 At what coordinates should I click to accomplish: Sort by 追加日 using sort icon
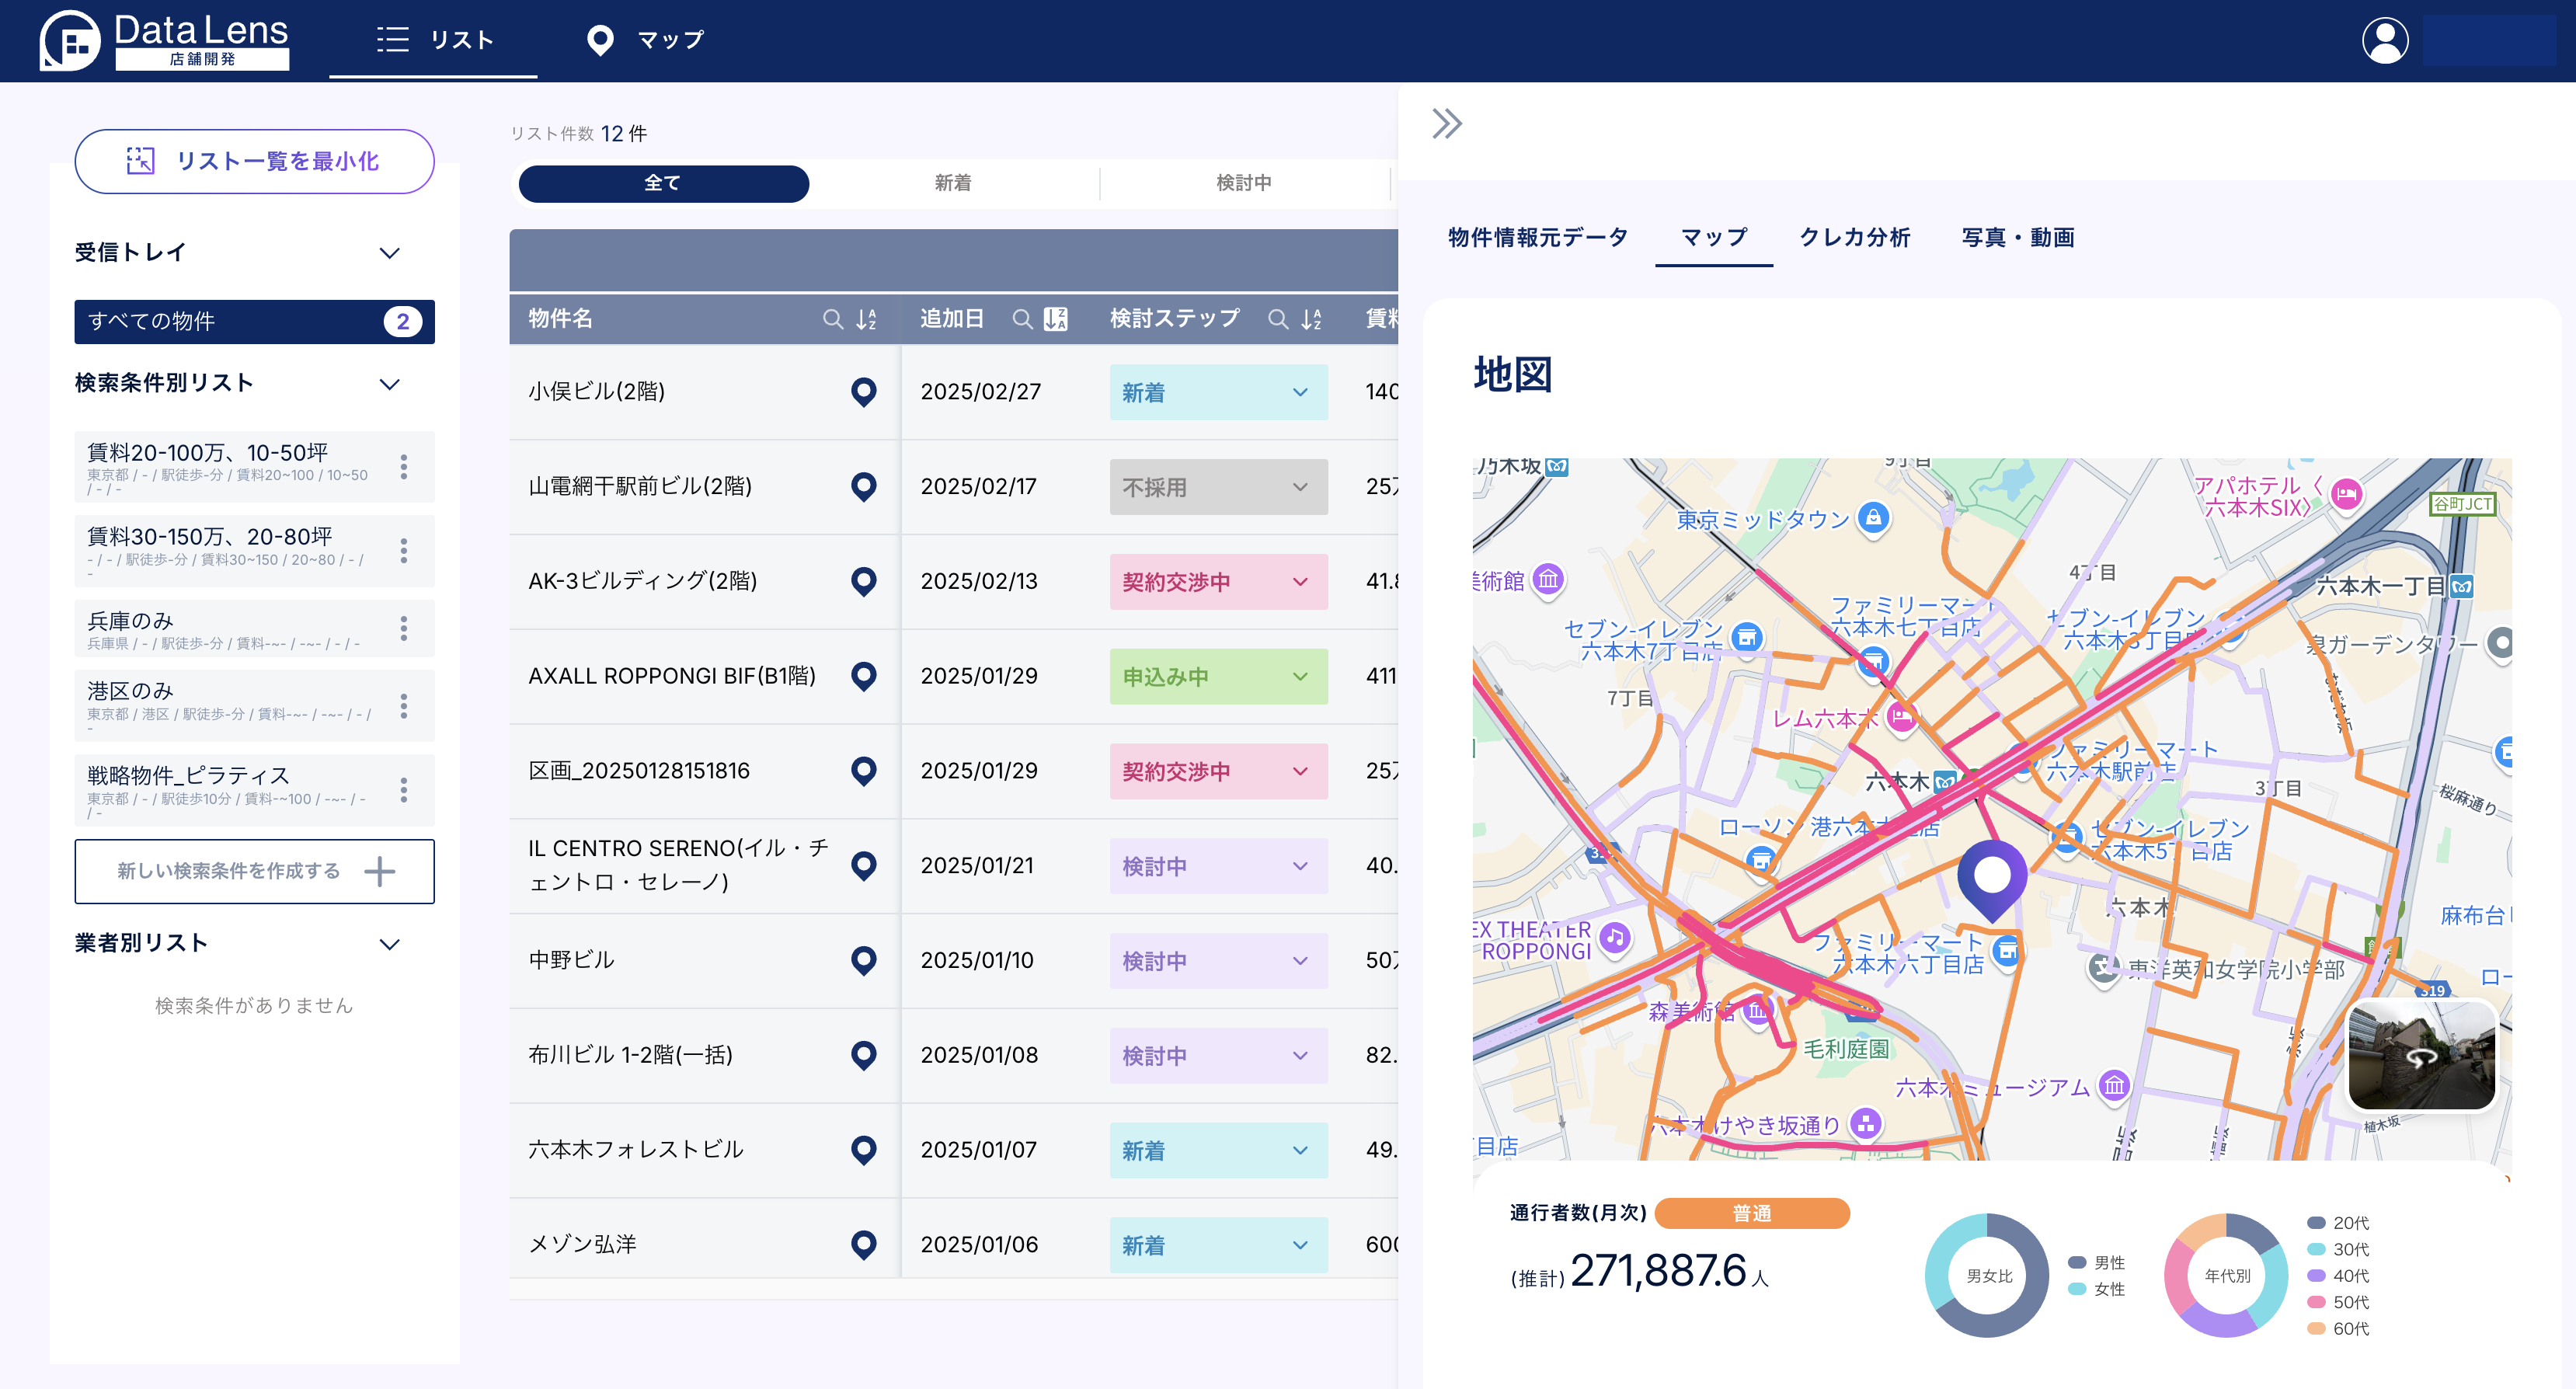pyautogui.click(x=1055, y=319)
